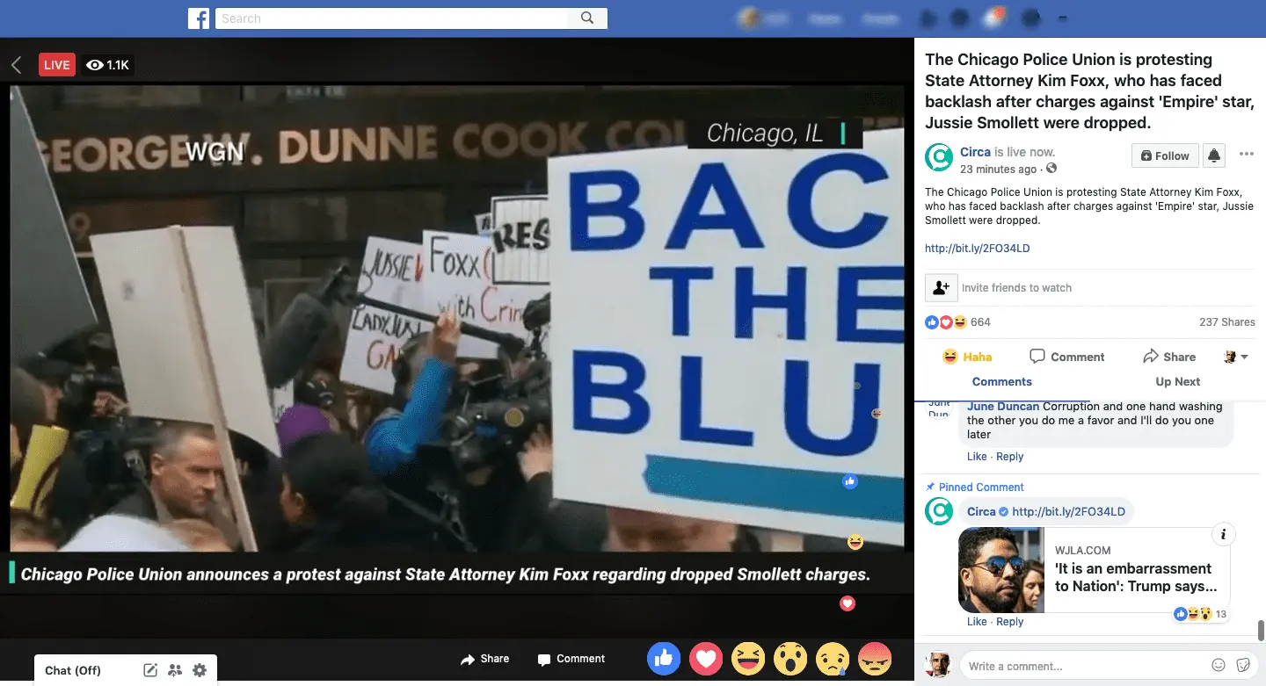
Task: React with the blue Like thumbs-up below the video
Action: point(664,658)
